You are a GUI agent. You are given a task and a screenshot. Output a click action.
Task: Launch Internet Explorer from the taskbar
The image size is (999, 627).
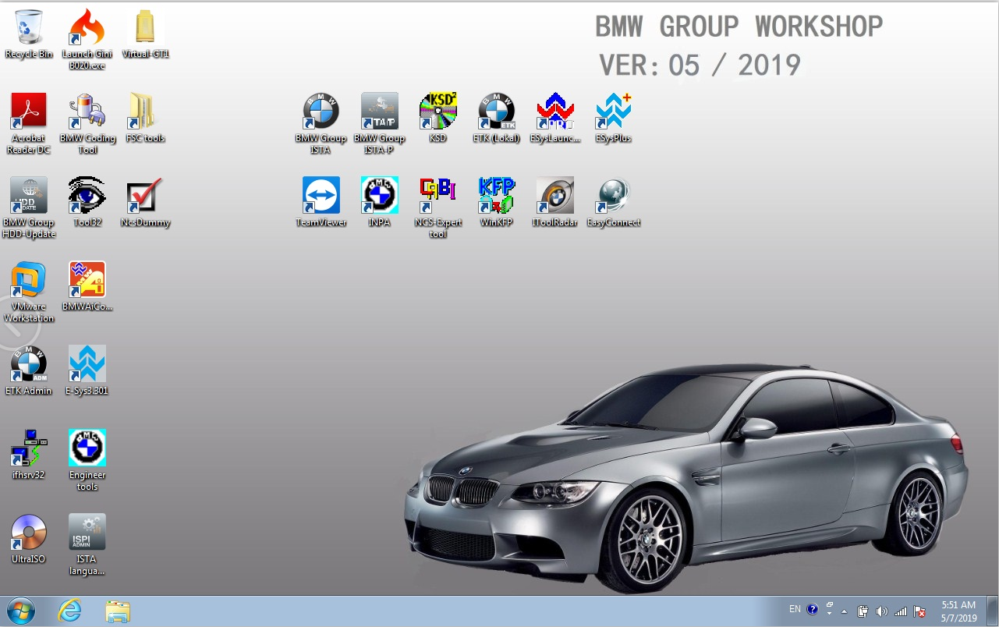pyautogui.click(x=69, y=611)
